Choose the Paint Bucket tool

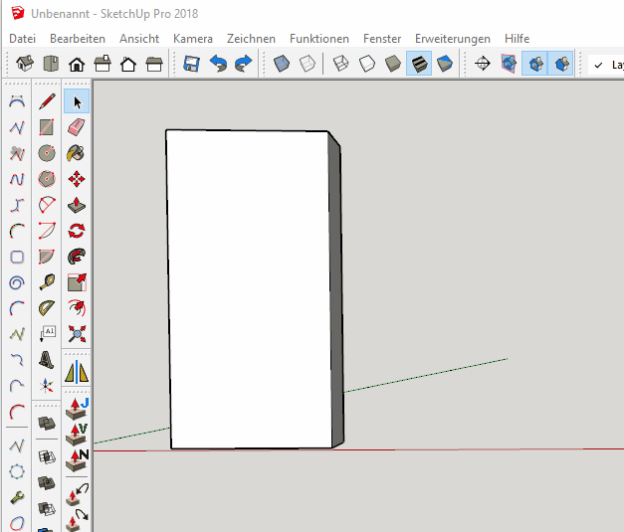[76, 153]
